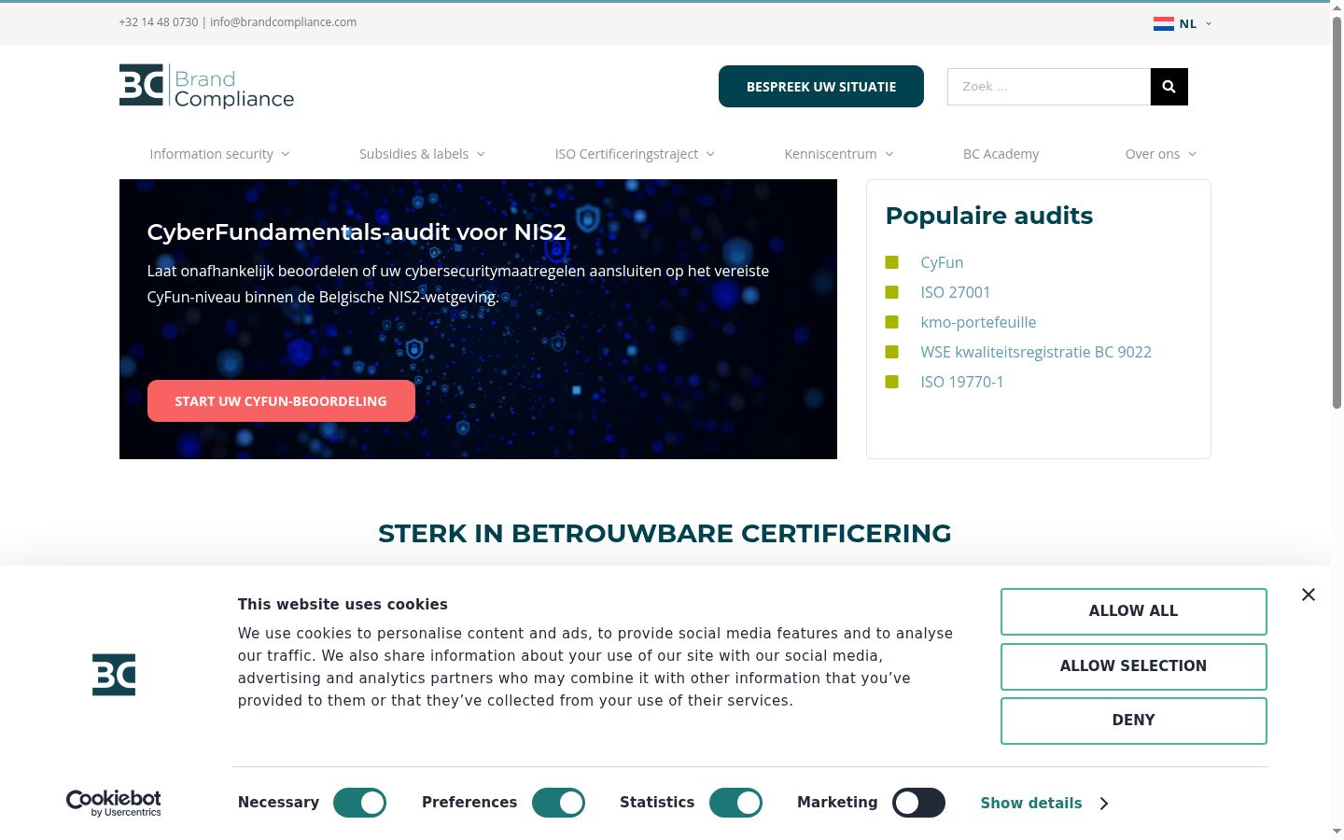Open the ISO 19770-1 audit link
Image resolution: width=1344 pixels, height=840 pixels.
click(962, 382)
